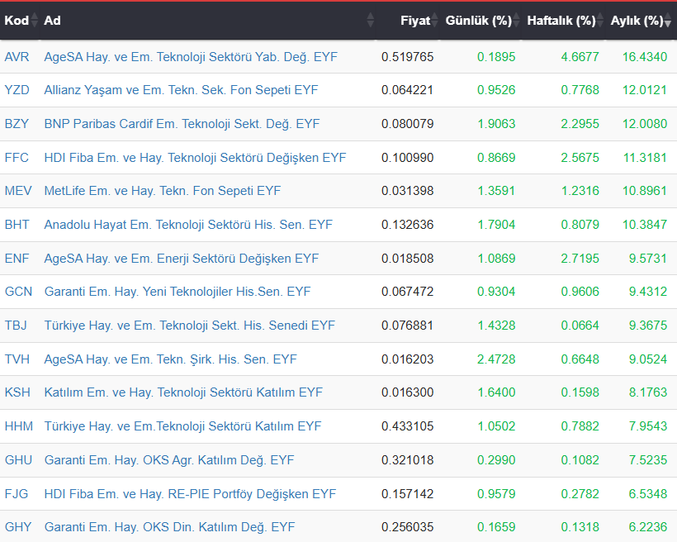
Task: Open GCN fund code link
Action: coord(18,292)
